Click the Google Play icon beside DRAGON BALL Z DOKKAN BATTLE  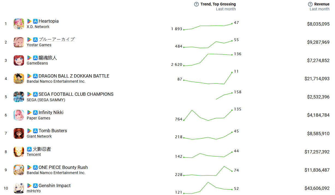29,76
